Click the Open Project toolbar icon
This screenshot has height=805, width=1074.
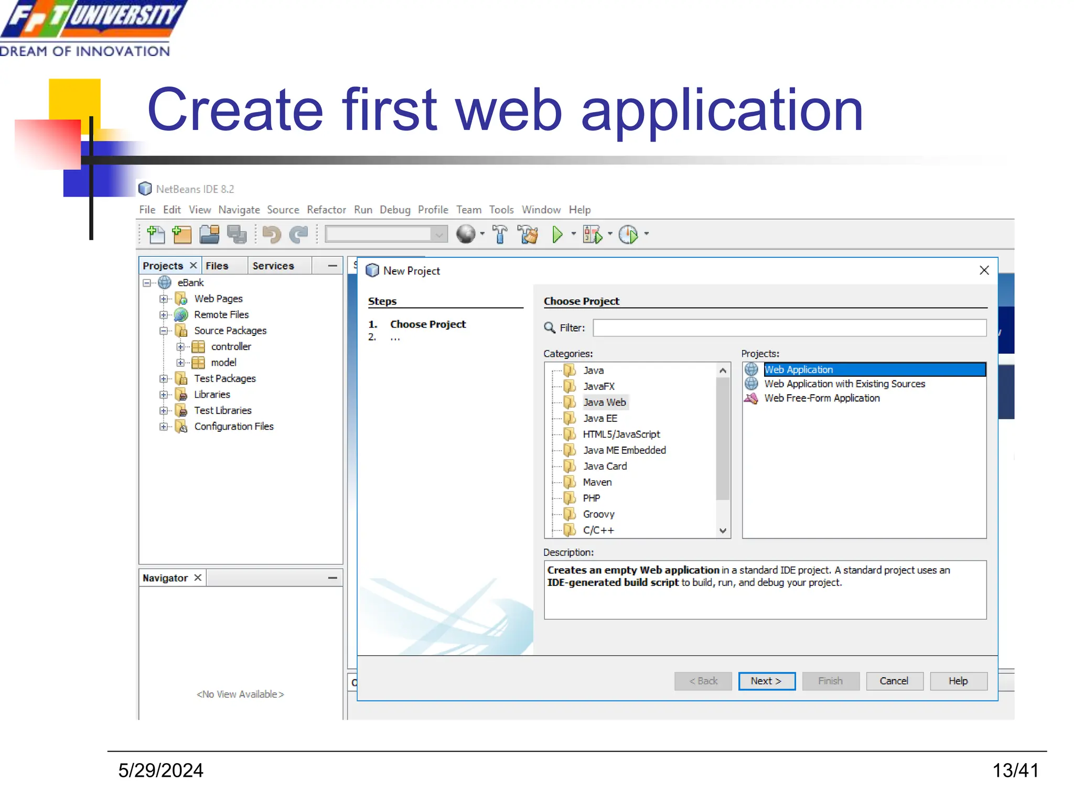(x=209, y=234)
